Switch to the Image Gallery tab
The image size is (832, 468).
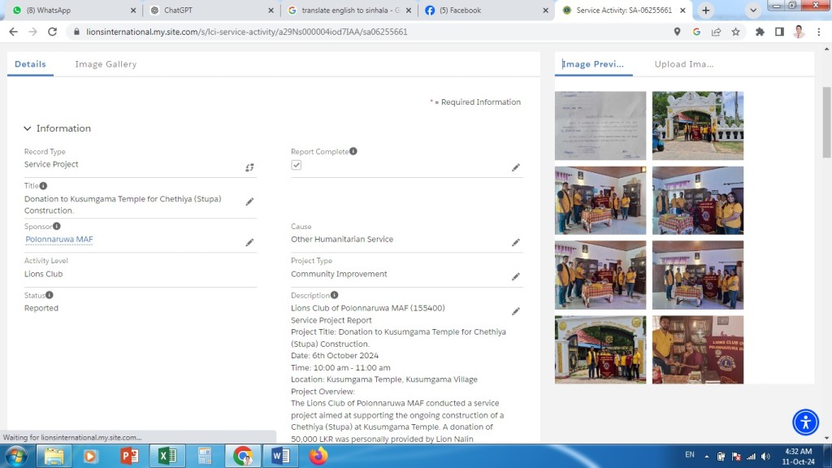(x=106, y=64)
